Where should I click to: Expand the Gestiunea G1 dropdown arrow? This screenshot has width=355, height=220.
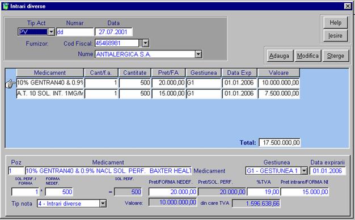(305, 171)
